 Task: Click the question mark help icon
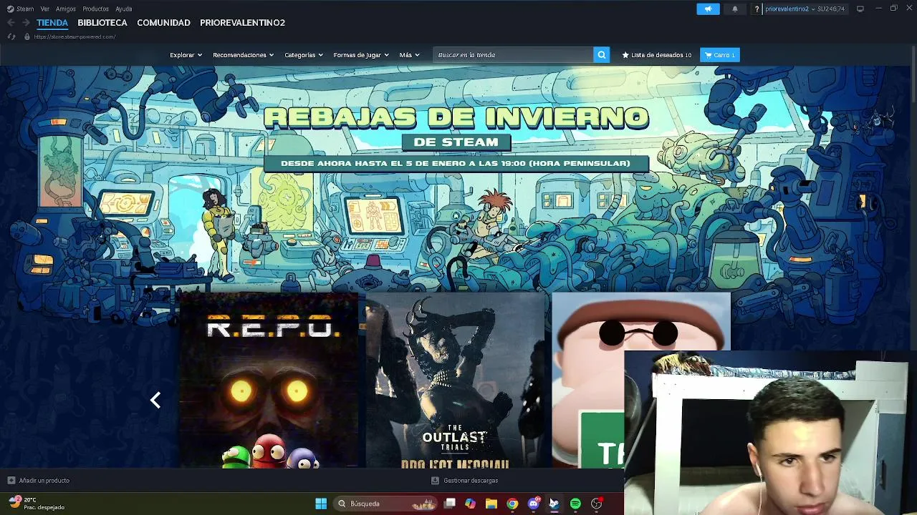point(757,9)
